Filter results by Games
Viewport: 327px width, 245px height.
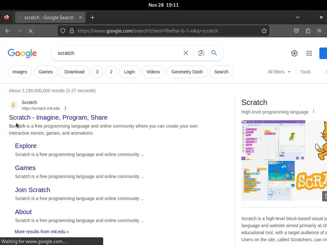(46, 72)
